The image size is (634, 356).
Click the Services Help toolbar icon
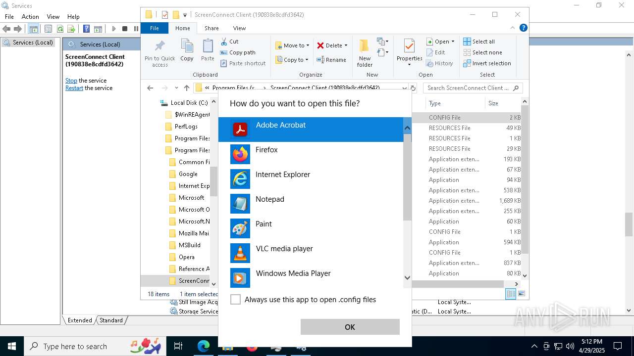(87, 29)
